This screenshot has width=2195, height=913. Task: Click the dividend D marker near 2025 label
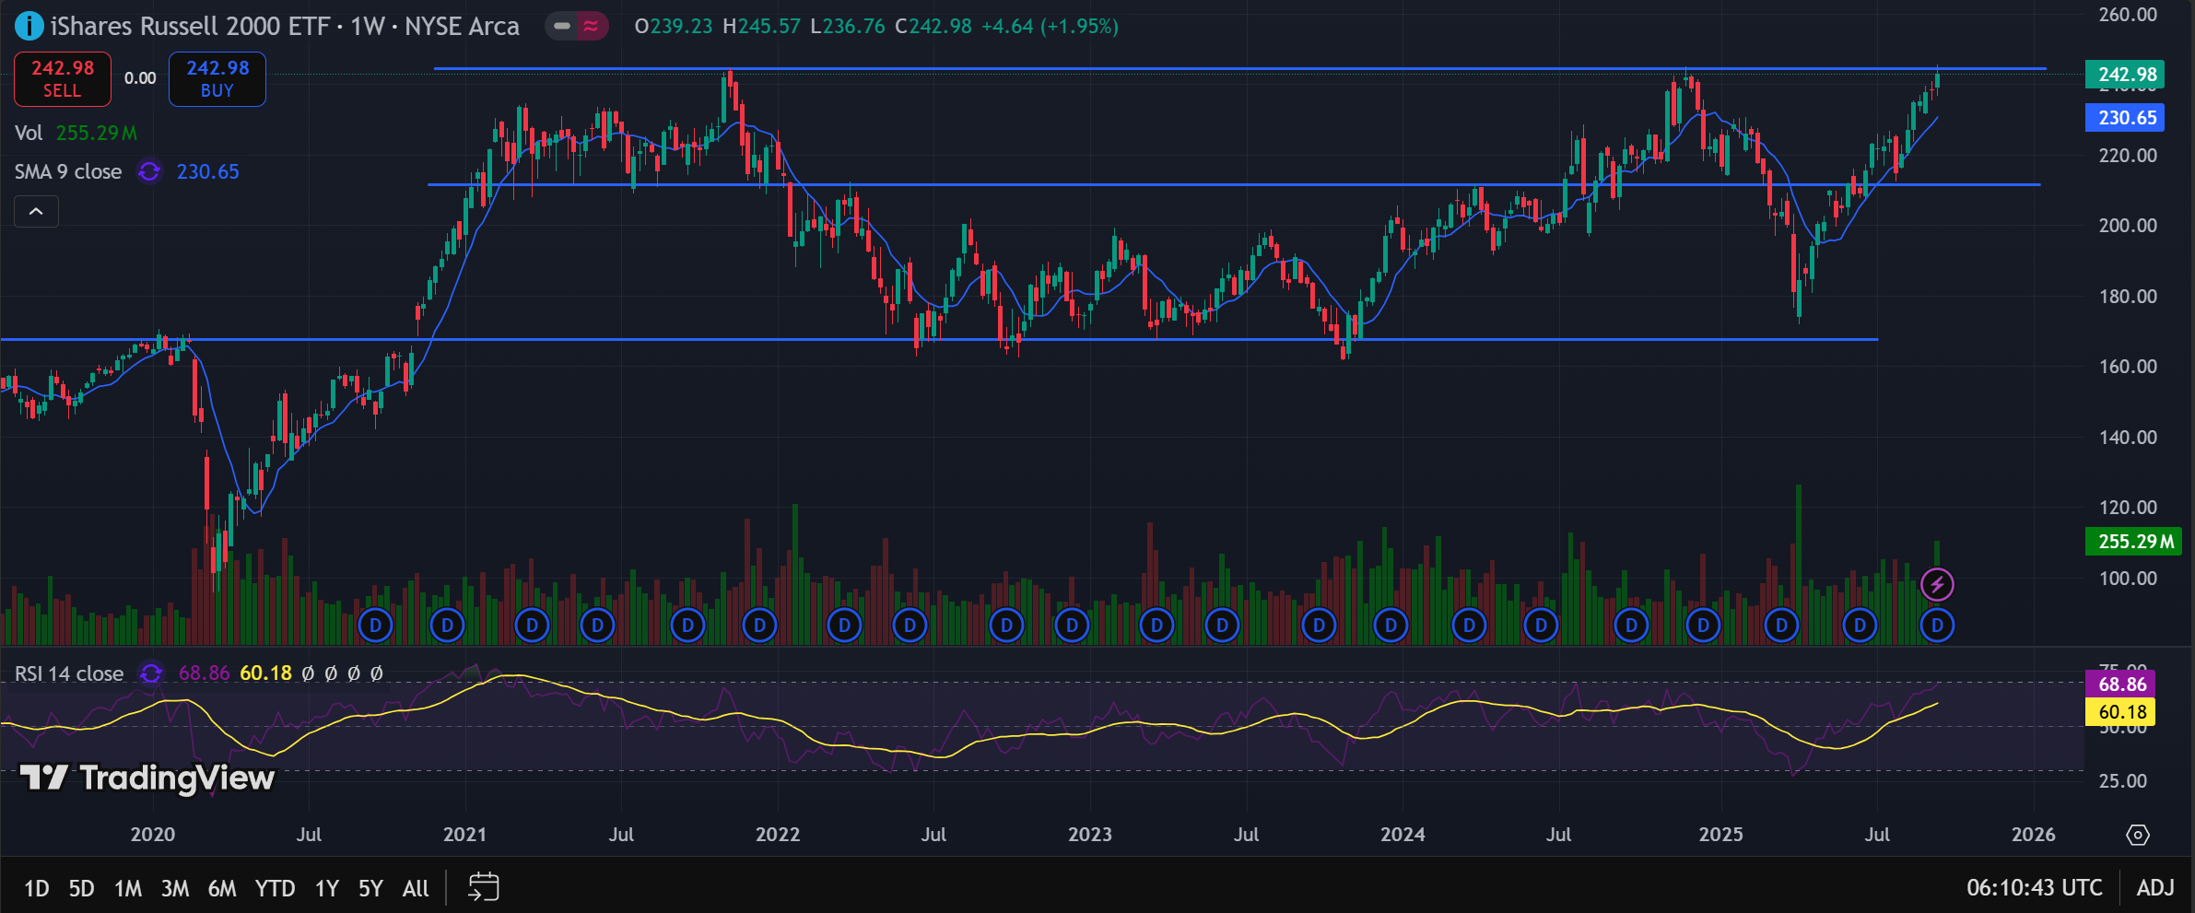click(1703, 626)
